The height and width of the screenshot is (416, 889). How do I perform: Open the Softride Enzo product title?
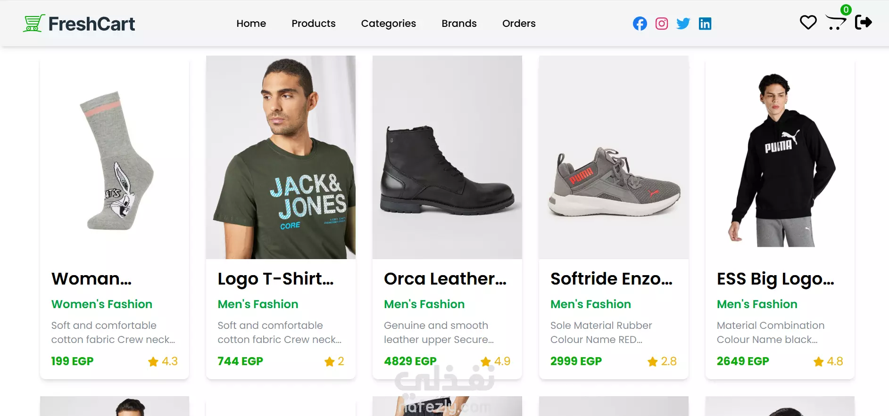click(612, 279)
